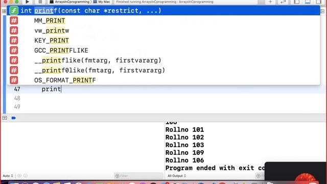The image size is (327, 184).
Task: Select the KEY_PRINT completion
Action: point(163,40)
